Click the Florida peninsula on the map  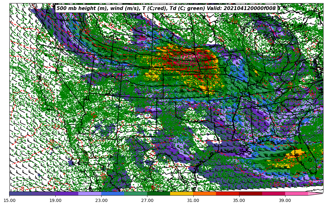313,160
